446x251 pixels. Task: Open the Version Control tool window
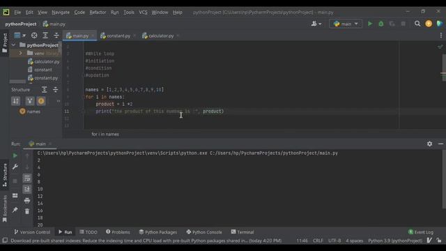point(32,232)
